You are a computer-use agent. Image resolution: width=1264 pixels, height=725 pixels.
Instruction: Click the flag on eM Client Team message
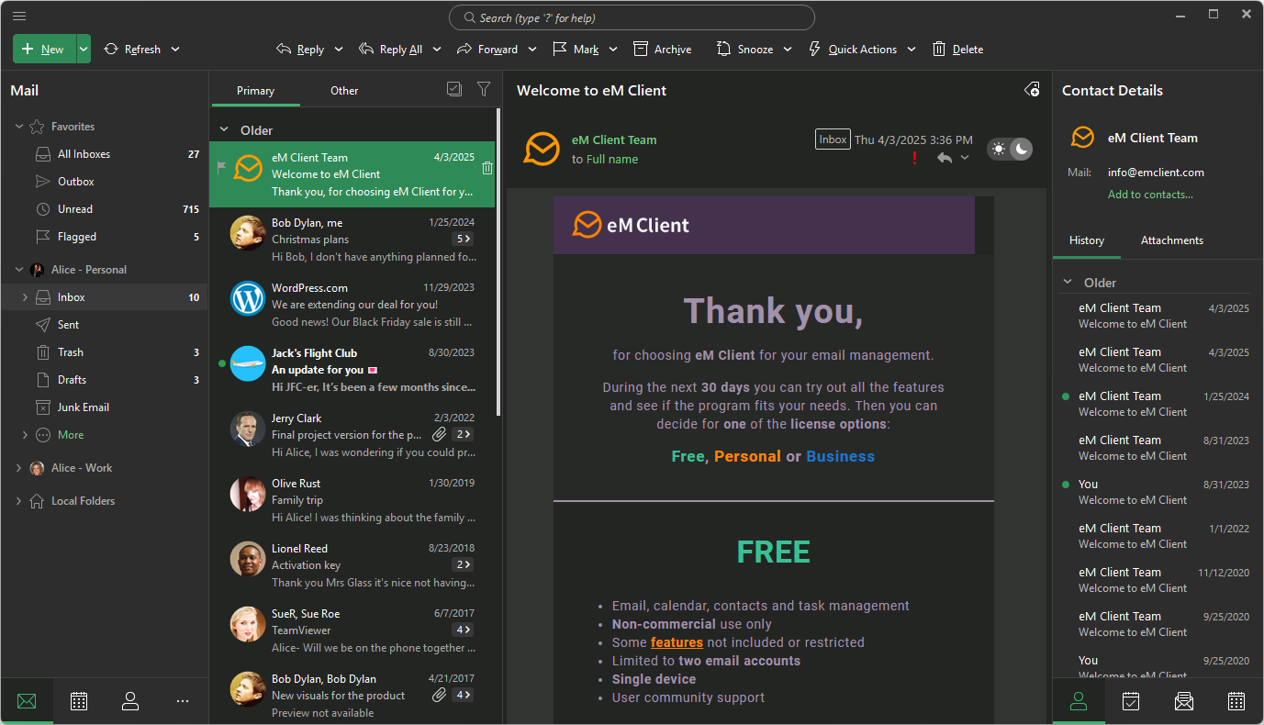click(220, 167)
